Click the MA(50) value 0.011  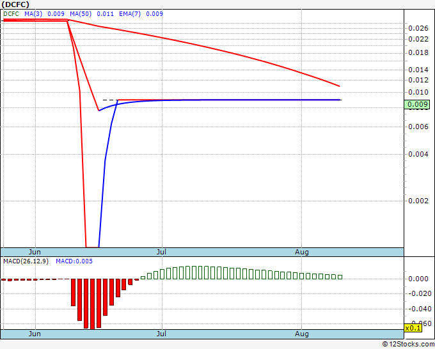coord(105,14)
